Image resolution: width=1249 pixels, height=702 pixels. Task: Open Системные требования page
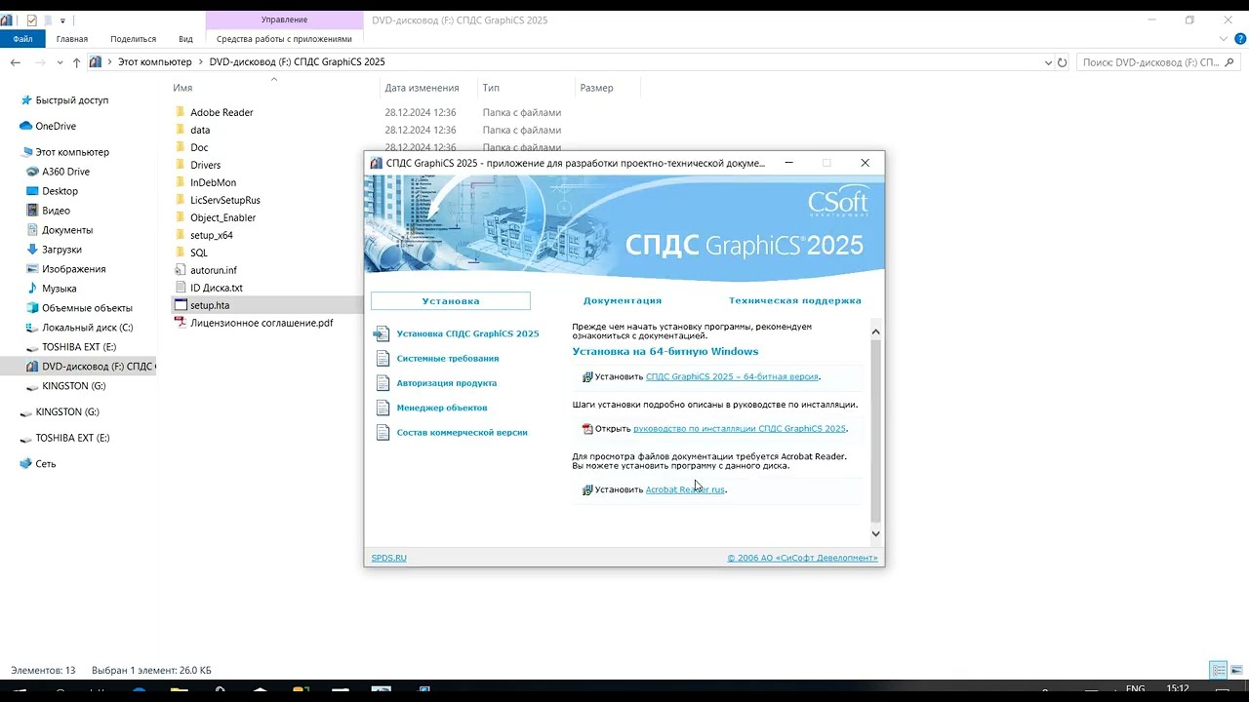448,359
